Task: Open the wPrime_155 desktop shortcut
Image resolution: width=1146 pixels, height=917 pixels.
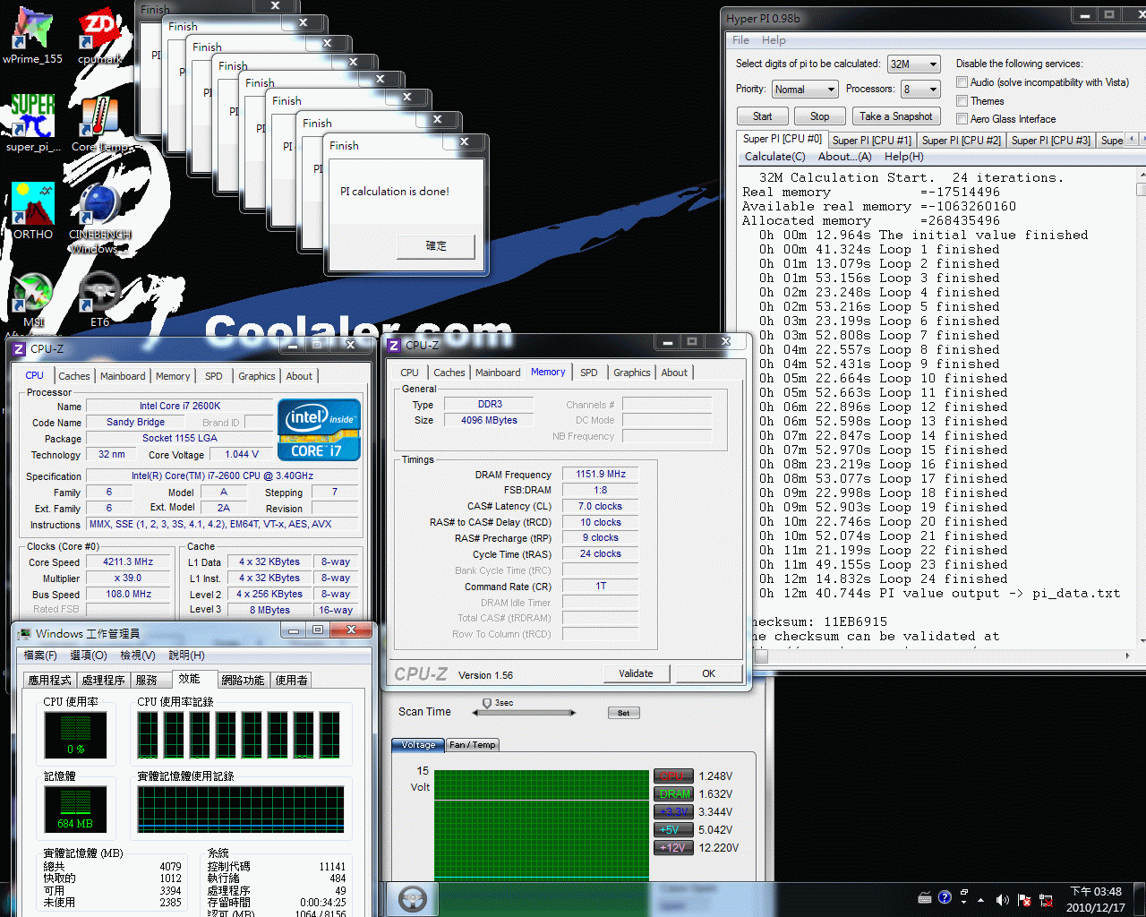Action: coord(33,36)
